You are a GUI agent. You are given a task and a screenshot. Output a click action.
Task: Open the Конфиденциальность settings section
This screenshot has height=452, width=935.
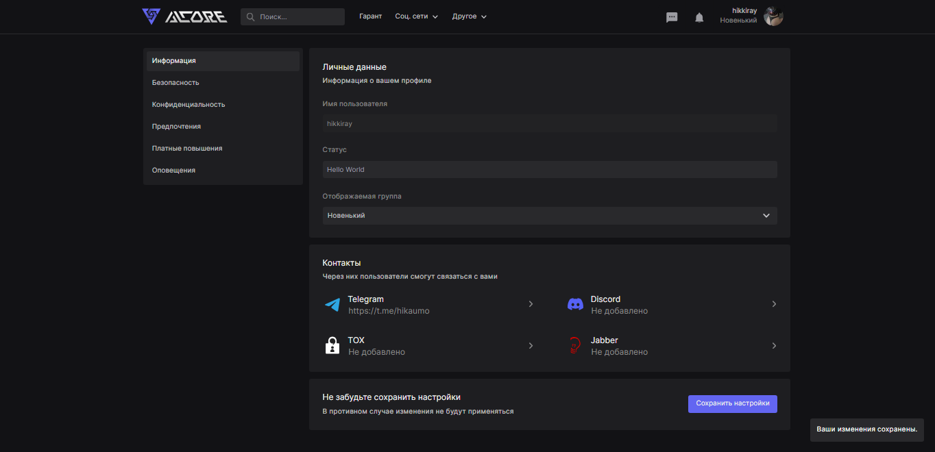(x=189, y=105)
